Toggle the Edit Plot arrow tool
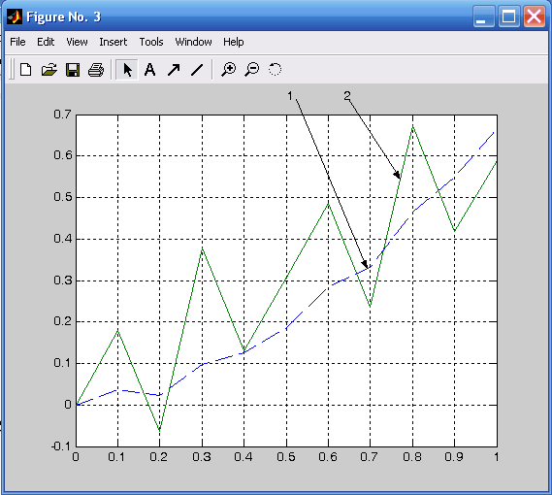This screenshot has height=495, width=552. coord(127,70)
